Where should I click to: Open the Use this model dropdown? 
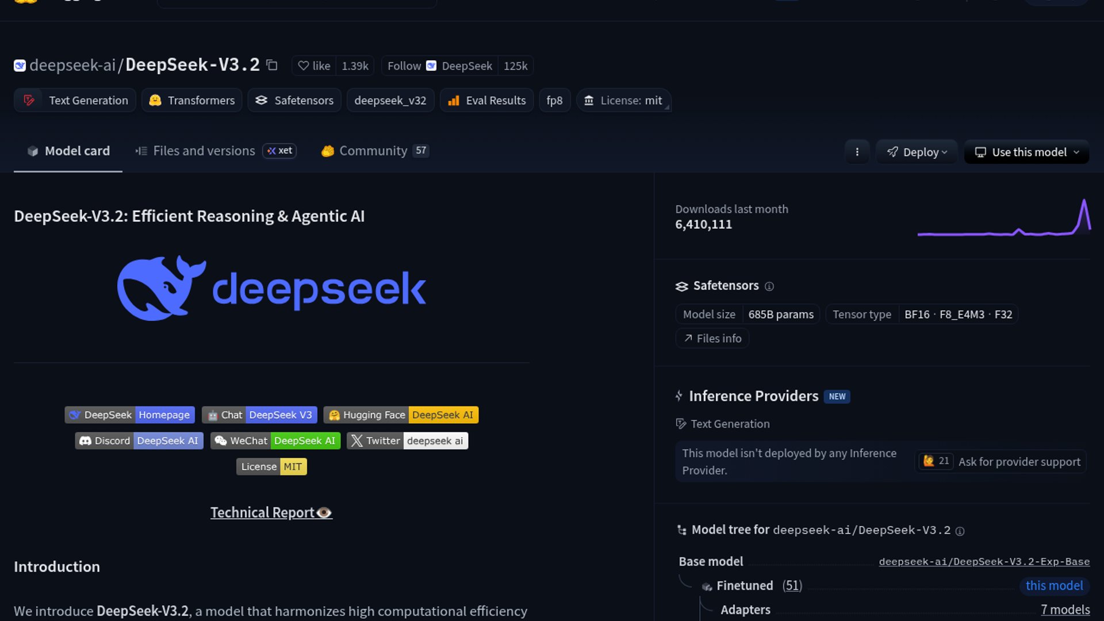point(1026,152)
